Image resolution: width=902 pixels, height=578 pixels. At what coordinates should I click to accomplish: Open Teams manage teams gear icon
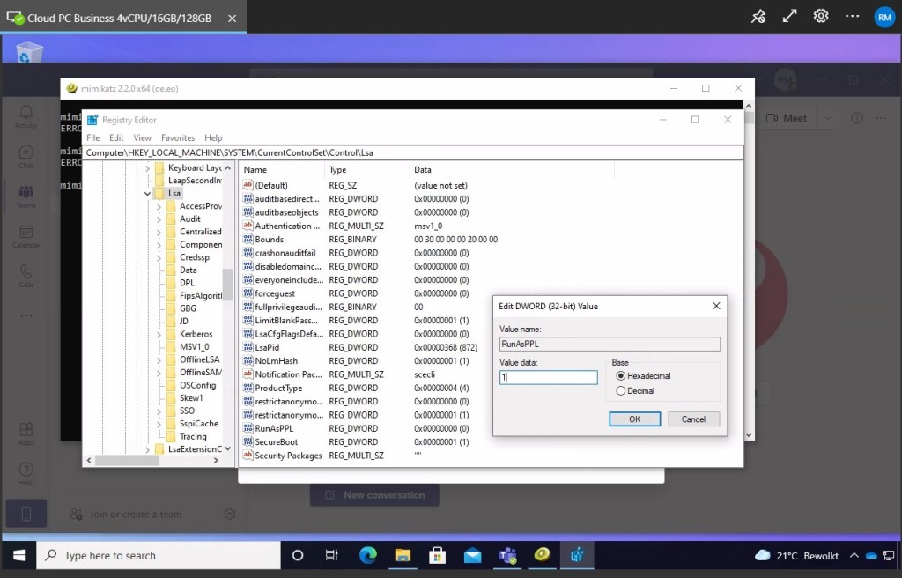230,514
